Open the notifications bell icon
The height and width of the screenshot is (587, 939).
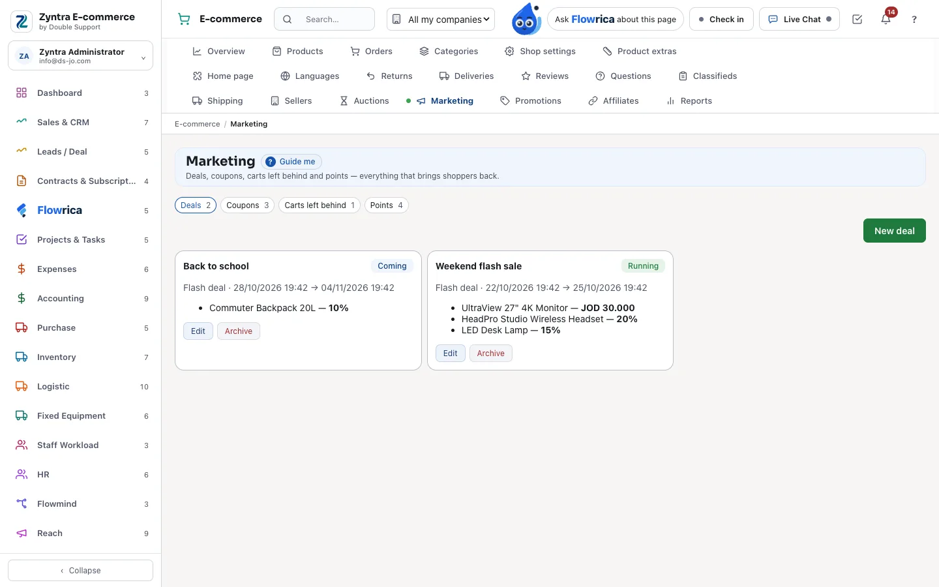click(886, 19)
